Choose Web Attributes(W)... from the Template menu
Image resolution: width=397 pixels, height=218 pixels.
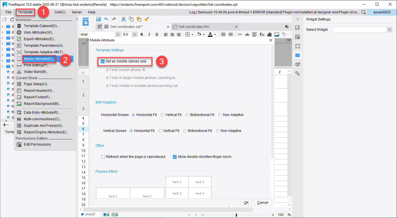(x=39, y=32)
